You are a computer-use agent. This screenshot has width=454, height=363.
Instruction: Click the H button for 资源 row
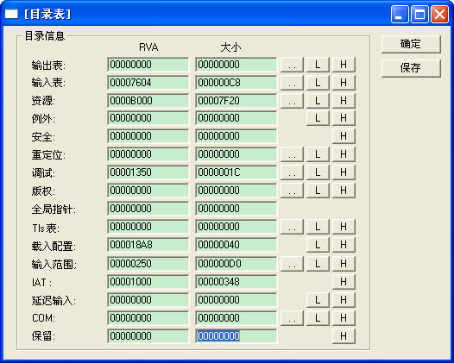344,101
